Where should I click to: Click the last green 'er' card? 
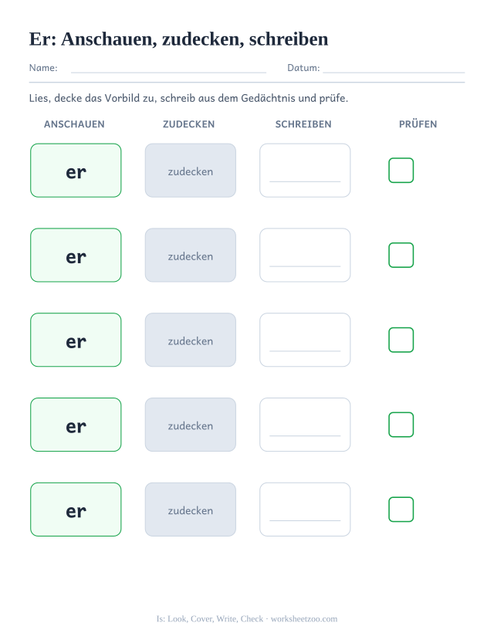coord(76,510)
